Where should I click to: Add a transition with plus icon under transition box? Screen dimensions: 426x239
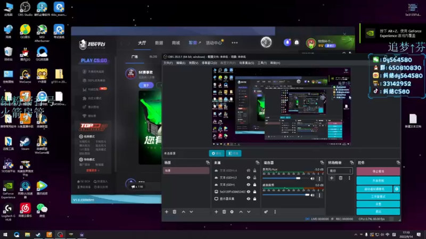point(331,178)
